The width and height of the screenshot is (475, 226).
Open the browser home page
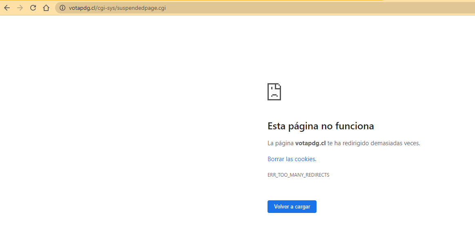46,8
